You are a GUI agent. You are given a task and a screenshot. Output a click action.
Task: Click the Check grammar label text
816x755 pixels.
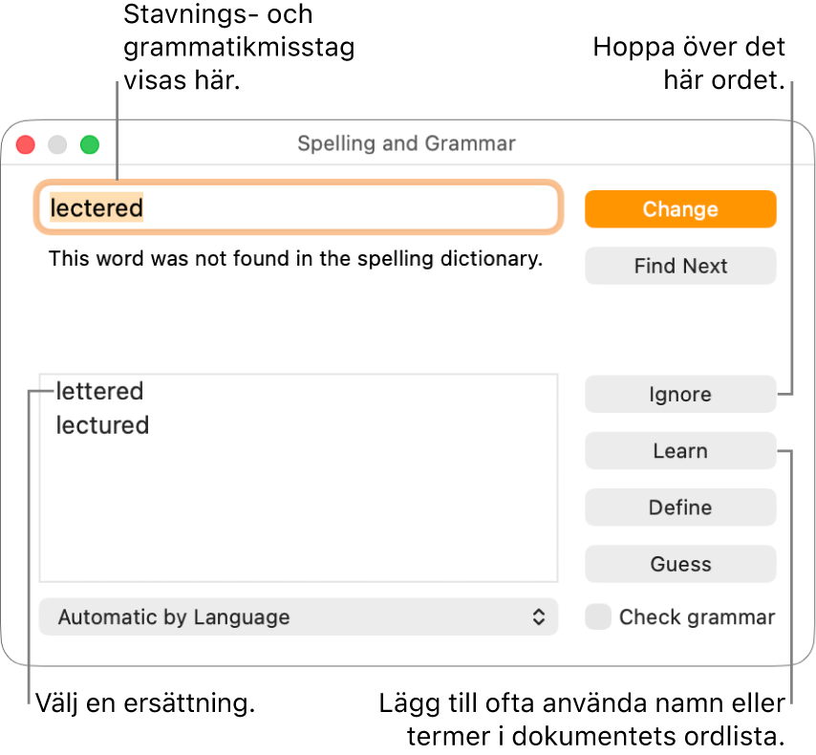pyautogui.click(x=698, y=616)
